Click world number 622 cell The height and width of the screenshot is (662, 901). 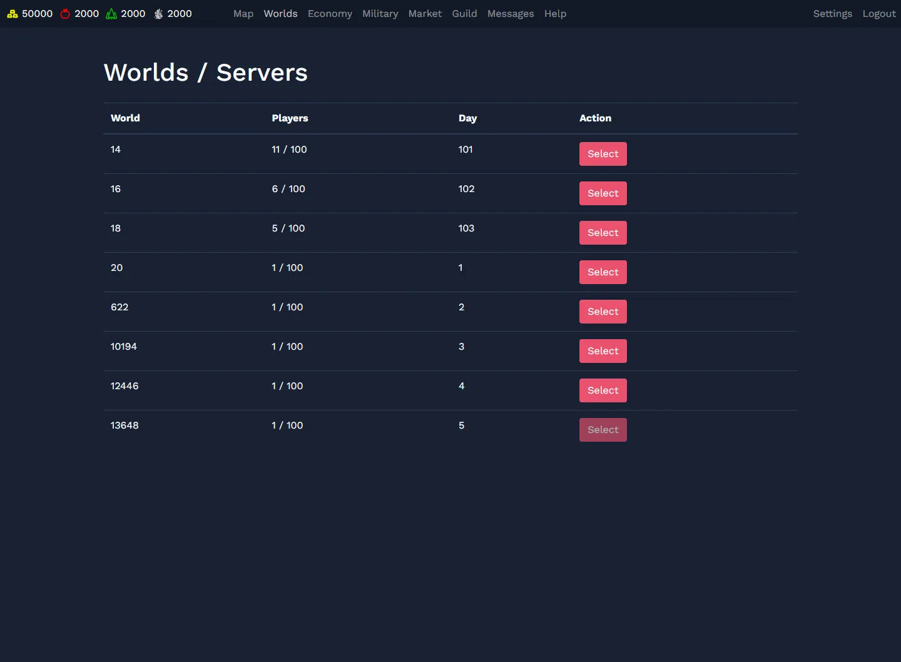[x=120, y=307]
